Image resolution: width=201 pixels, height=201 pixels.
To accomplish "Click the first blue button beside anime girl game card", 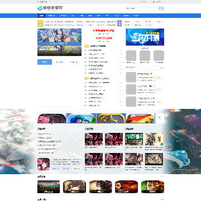I will tap(56, 169).
